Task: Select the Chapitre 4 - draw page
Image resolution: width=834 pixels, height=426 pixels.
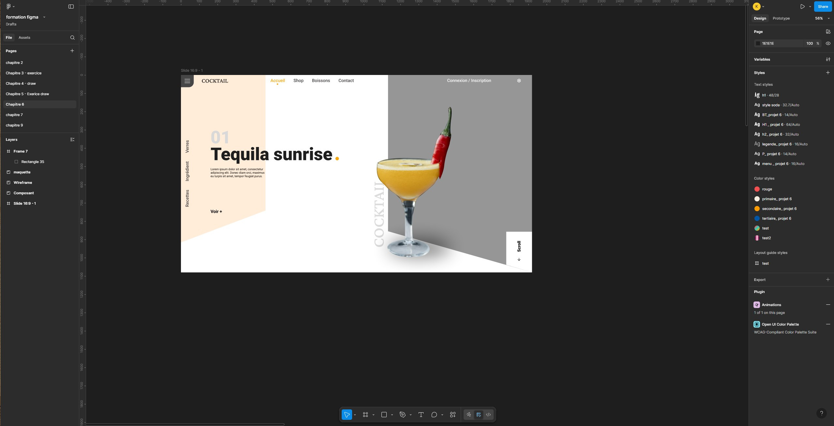Action: pyautogui.click(x=21, y=83)
